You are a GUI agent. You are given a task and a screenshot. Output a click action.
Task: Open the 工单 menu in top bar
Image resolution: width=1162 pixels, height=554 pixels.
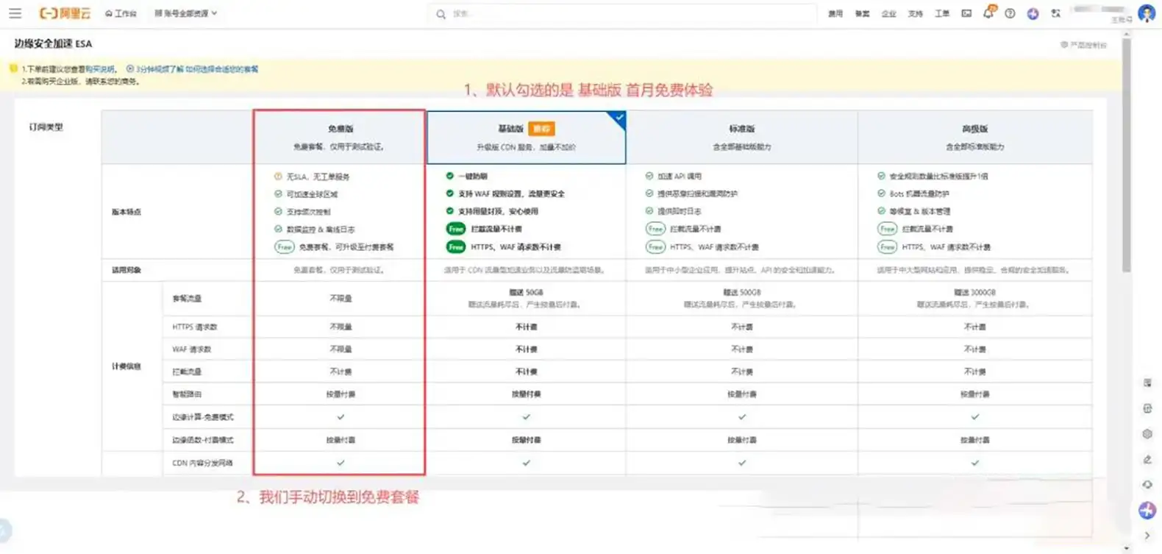(x=941, y=13)
